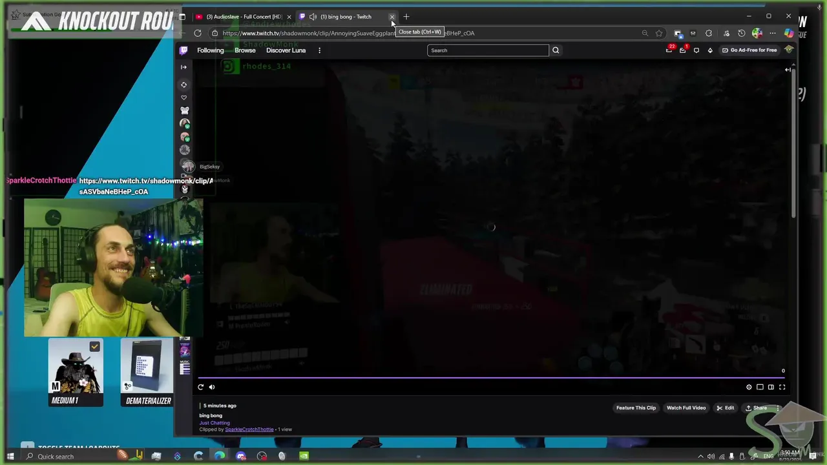Click the Get Bits diamond icon
Screen dimensions: 827x465
pos(710,50)
